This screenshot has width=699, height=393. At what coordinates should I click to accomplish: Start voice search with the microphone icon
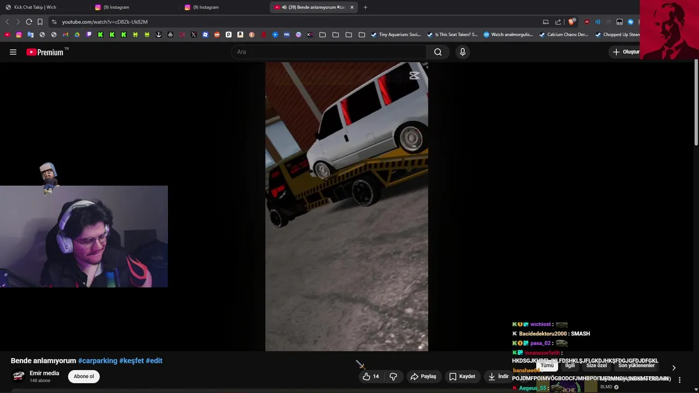click(x=463, y=52)
